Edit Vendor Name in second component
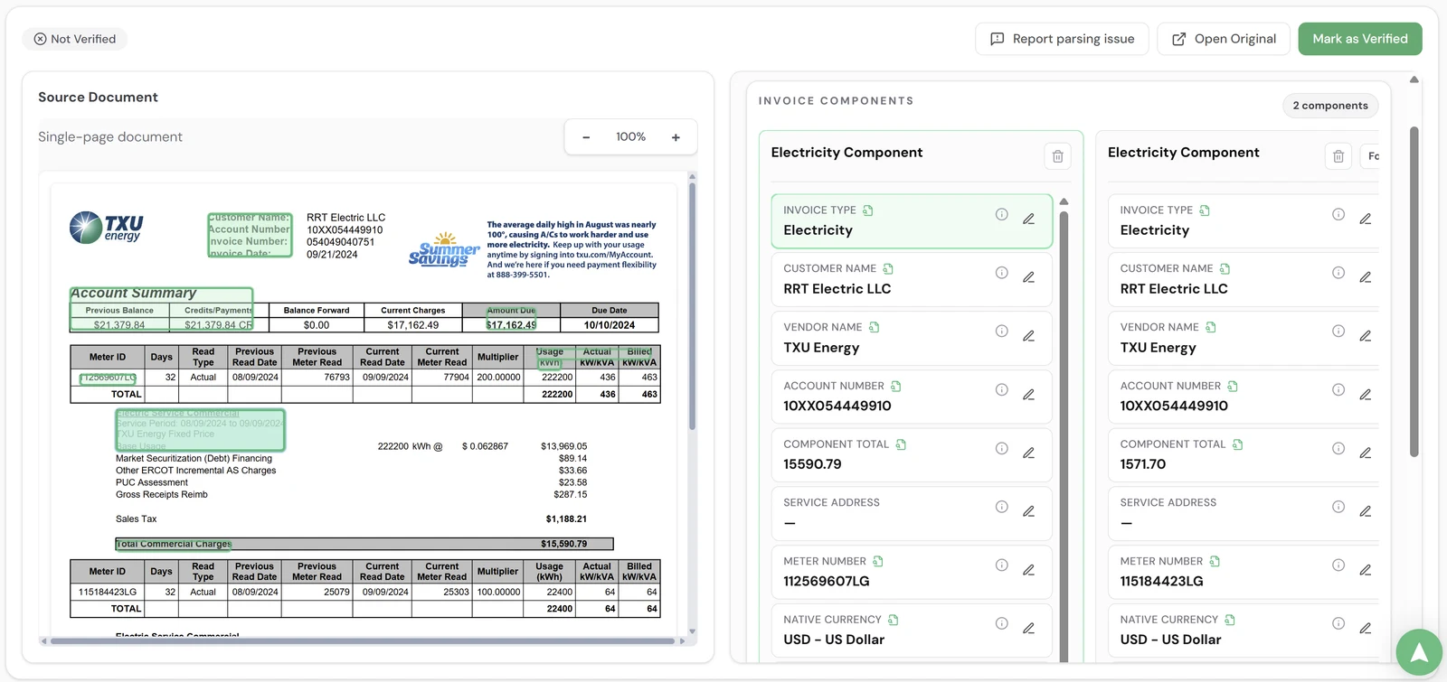 coord(1366,336)
